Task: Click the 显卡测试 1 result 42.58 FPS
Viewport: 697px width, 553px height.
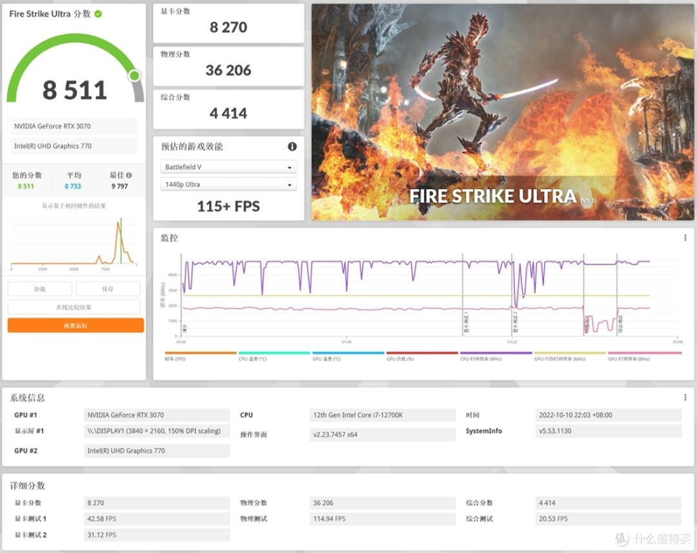Action: (157, 519)
